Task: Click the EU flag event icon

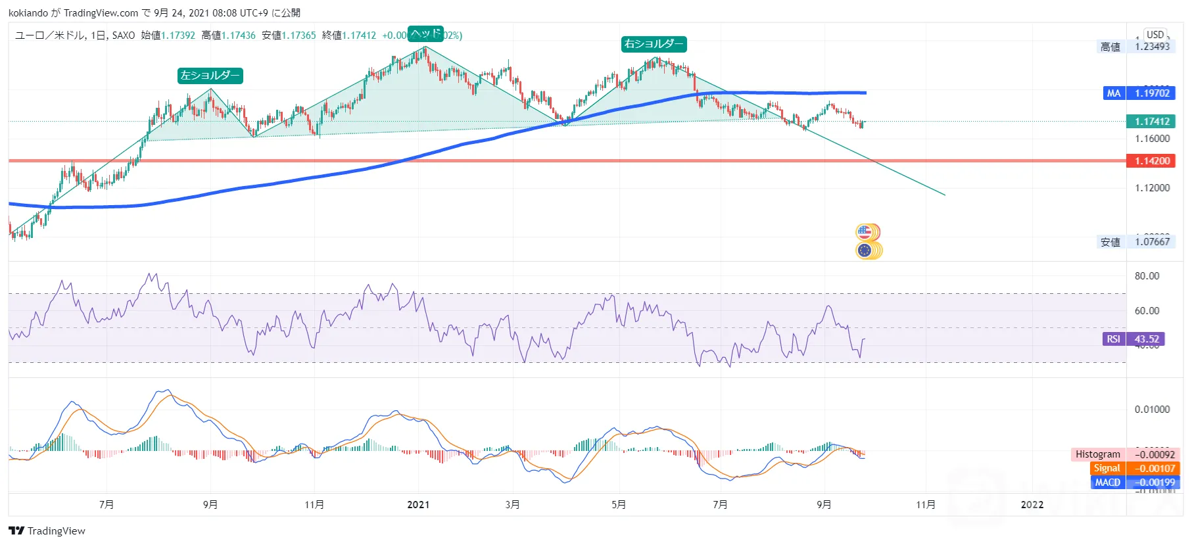Action: [x=865, y=250]
